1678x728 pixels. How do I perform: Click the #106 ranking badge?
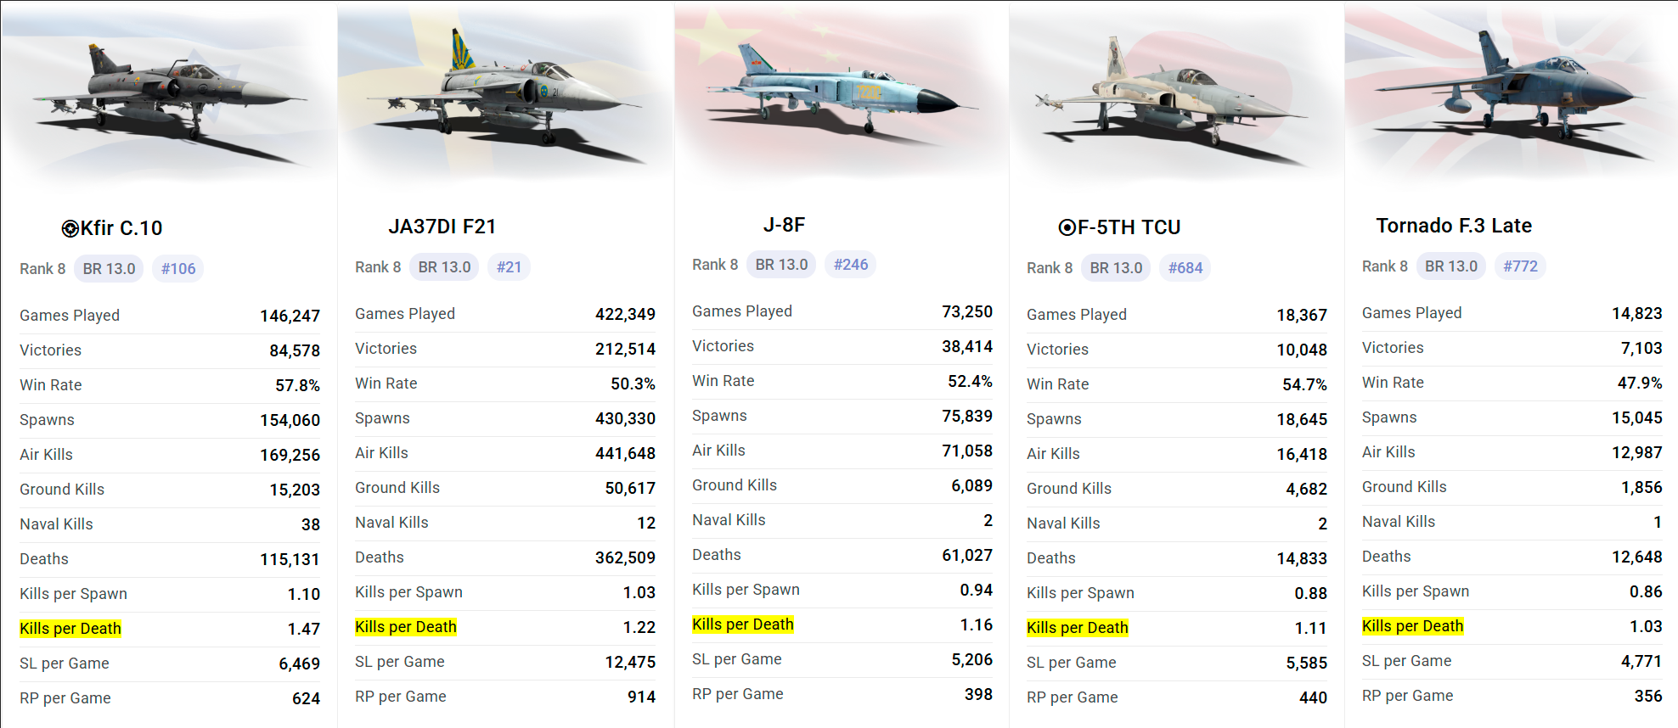click(178, 269)
